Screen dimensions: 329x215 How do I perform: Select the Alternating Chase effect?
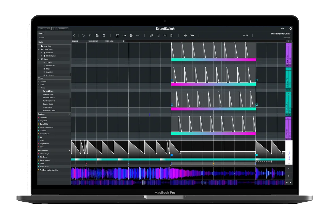click(49, 110)
